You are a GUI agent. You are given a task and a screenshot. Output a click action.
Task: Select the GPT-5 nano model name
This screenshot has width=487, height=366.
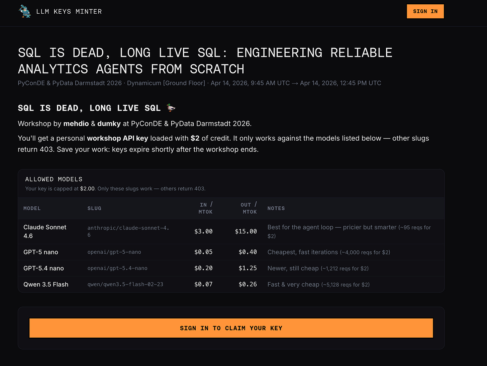coord(41,252)
